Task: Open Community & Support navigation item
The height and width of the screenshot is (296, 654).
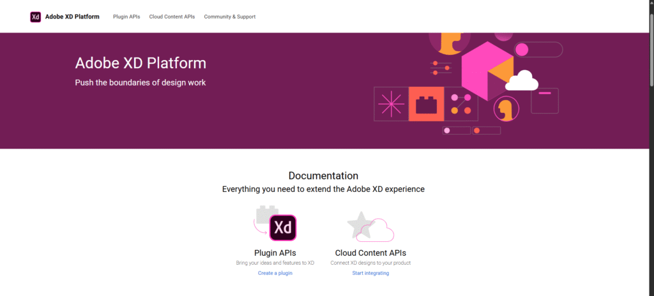Action: [x=230, y=17]
